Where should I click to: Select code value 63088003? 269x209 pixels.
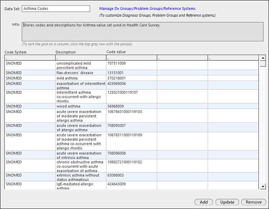point(131,177)
